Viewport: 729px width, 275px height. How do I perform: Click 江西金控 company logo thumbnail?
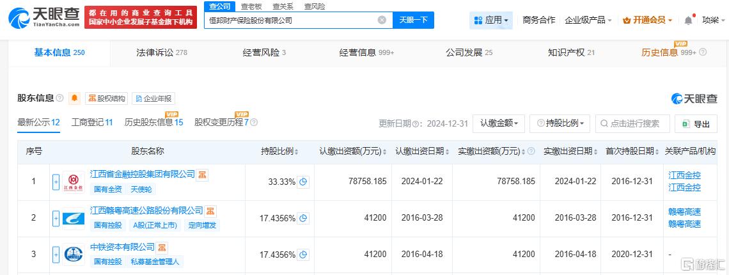[74, 182]
